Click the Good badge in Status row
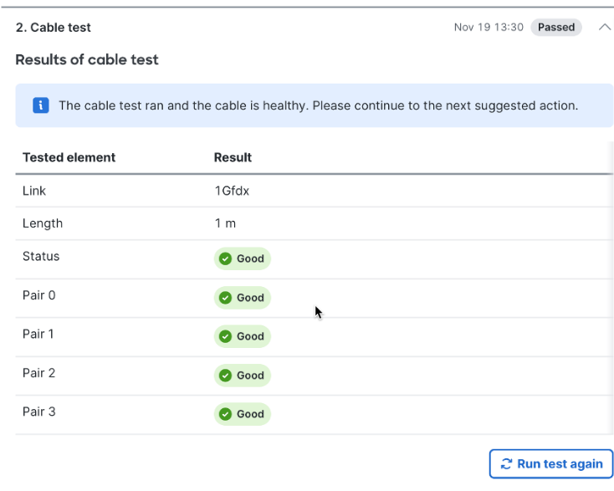This screenshot has height=491, width=614. pyautogui.click(x=243, y=258)
